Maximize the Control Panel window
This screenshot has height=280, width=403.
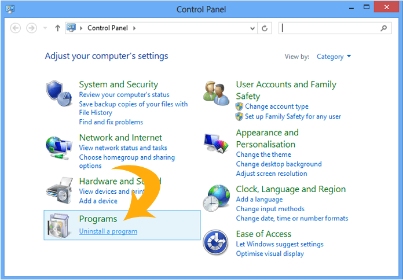(x=367, y=8)
